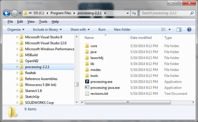
Task: Select the tools folder icon
Action: [x=87, y=75]
